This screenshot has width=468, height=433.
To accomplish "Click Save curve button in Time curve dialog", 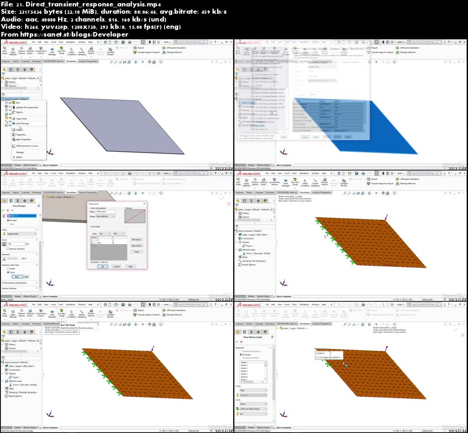I will tap(137, 246).
